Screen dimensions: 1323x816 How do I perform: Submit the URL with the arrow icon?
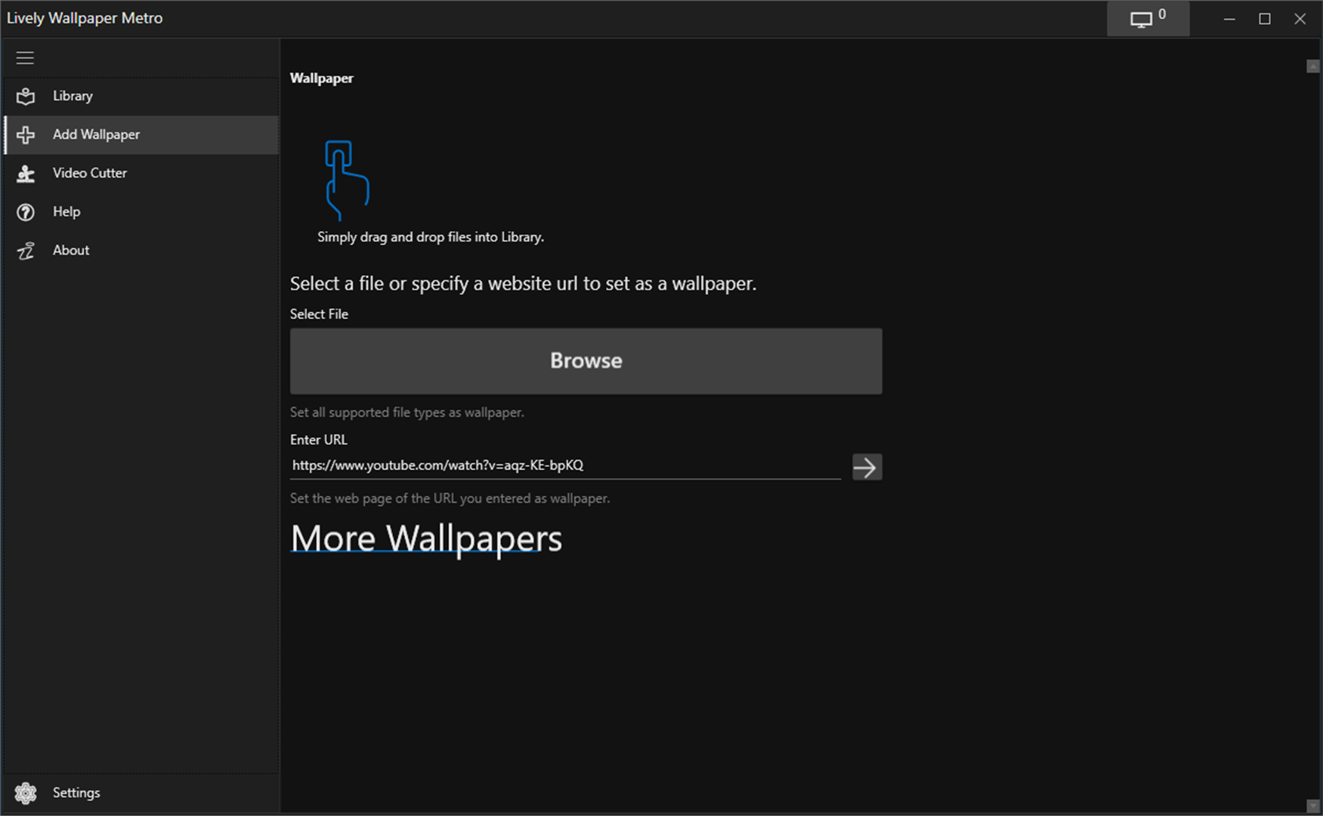point(866,467)
